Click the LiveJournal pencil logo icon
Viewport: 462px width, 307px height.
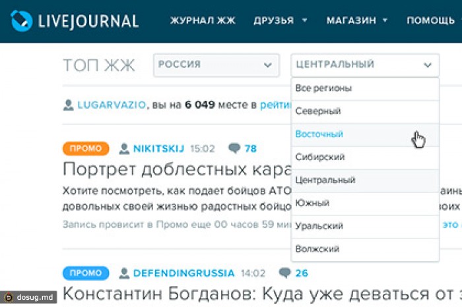[x=21, y=20]
